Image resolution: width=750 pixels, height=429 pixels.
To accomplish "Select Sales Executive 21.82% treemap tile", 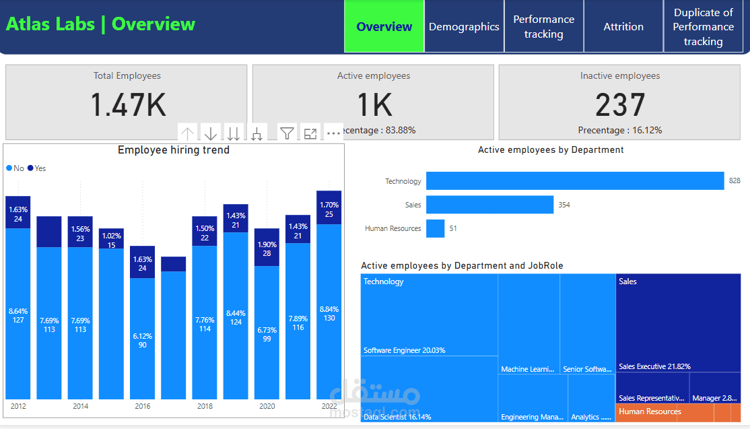I will coord(678,323).
